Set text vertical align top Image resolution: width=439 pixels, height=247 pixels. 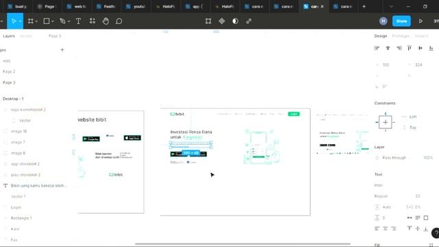pos(410,228)
